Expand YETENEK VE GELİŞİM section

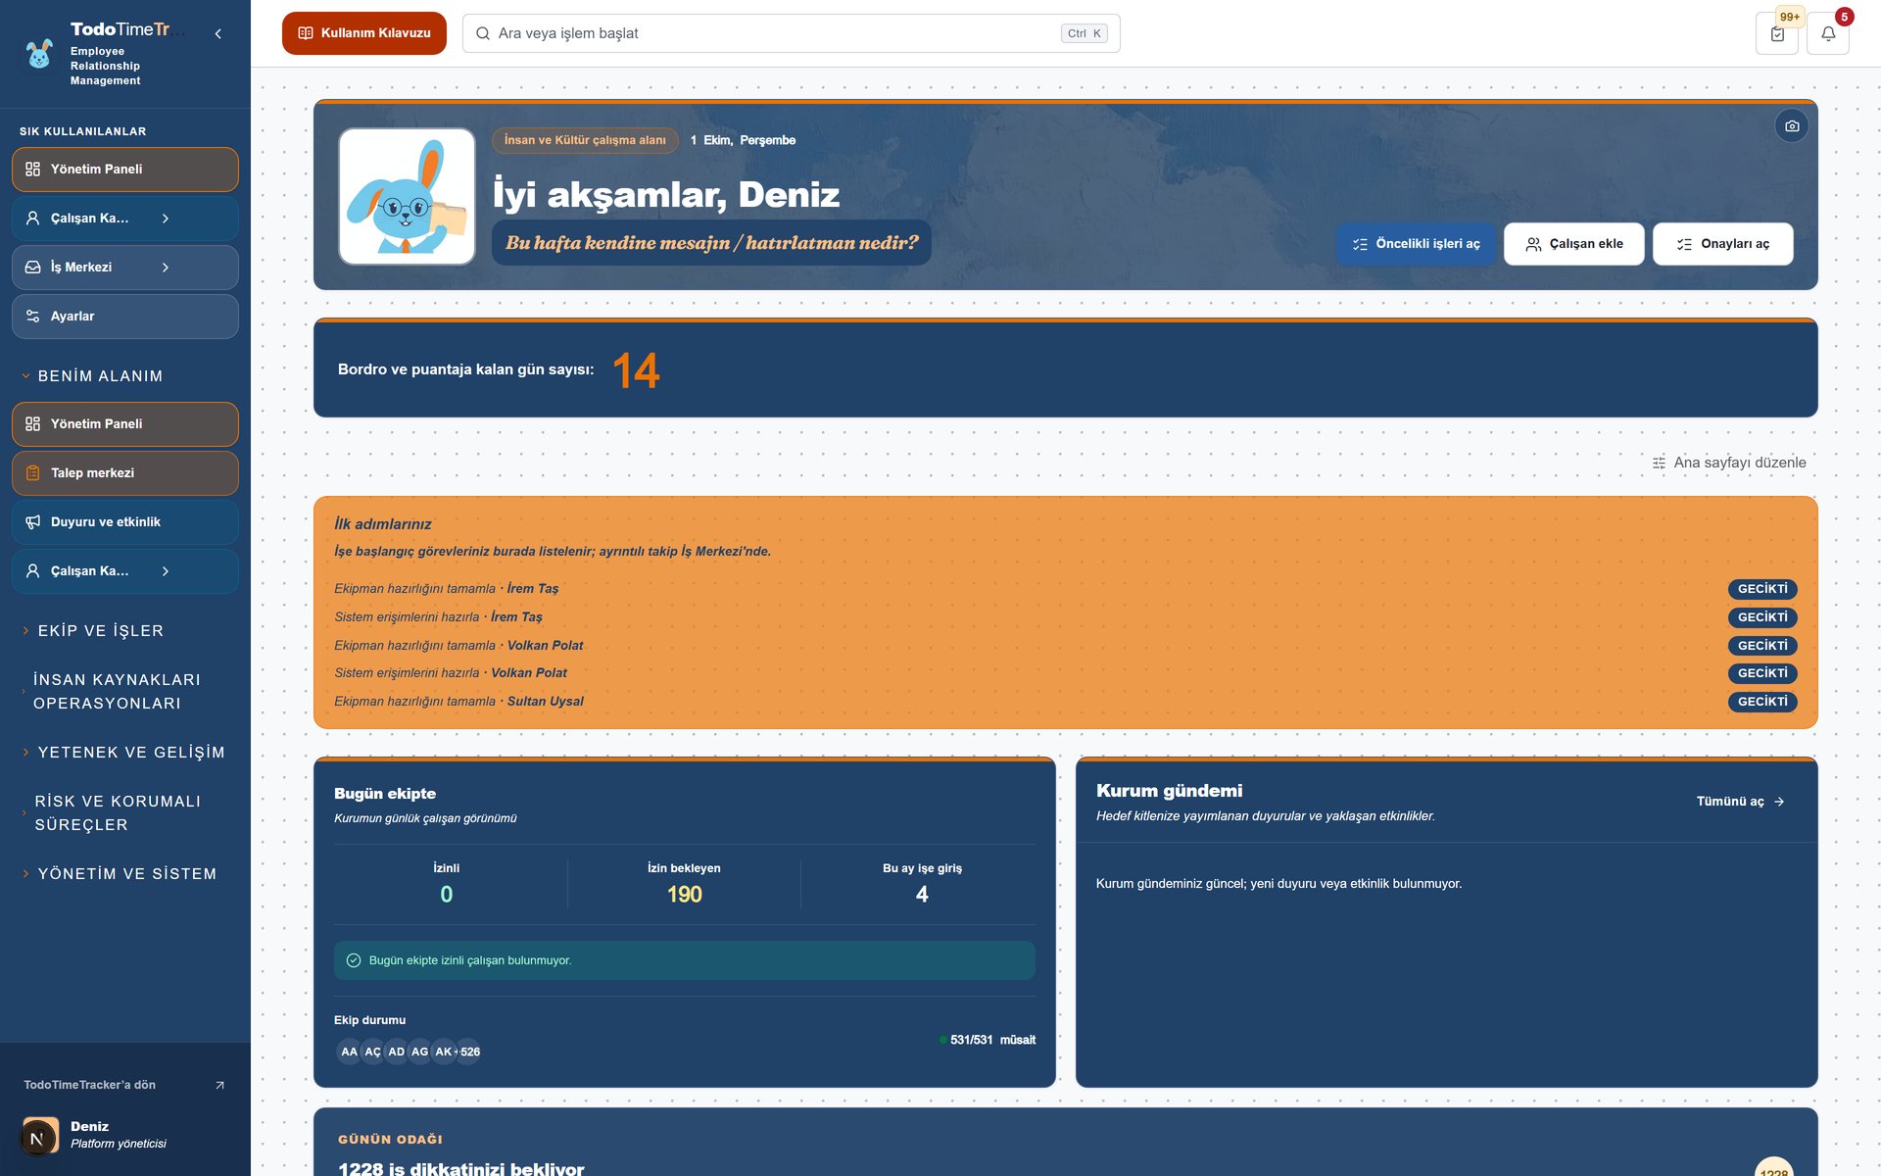coord(125,753)
